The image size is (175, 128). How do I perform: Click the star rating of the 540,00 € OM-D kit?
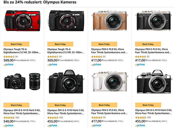tap(9, 117)
